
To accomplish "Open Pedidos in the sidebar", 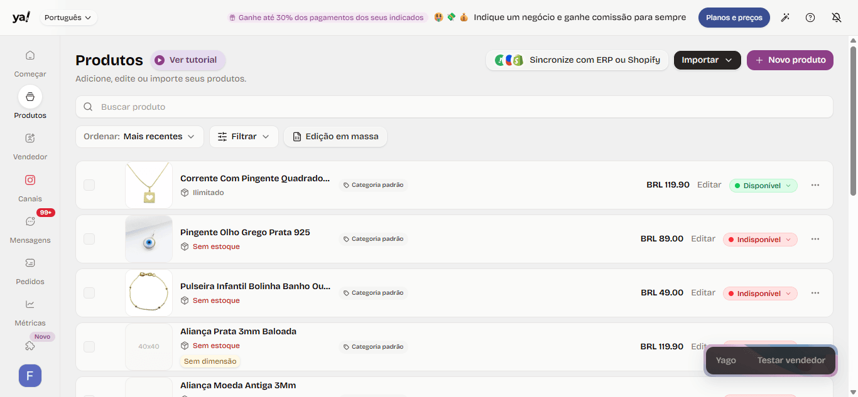I will (x=30, y=270).
